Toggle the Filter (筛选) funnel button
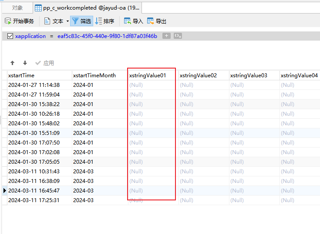Screen dimensions: 320x234 [x=76, y=21]
